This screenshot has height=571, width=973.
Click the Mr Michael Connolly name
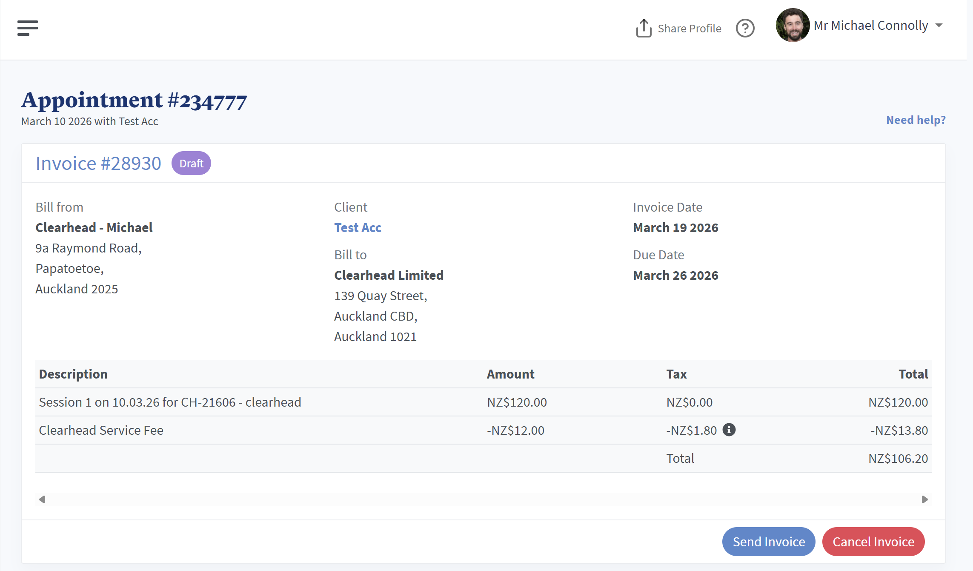tap(870, 26)
